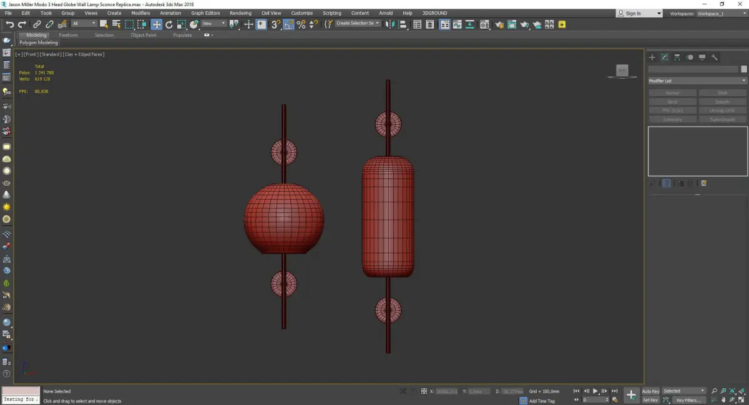Screen dimensions: 749x405
Task: Open the Create Selection Set dropdown
Action: [358, 23]
